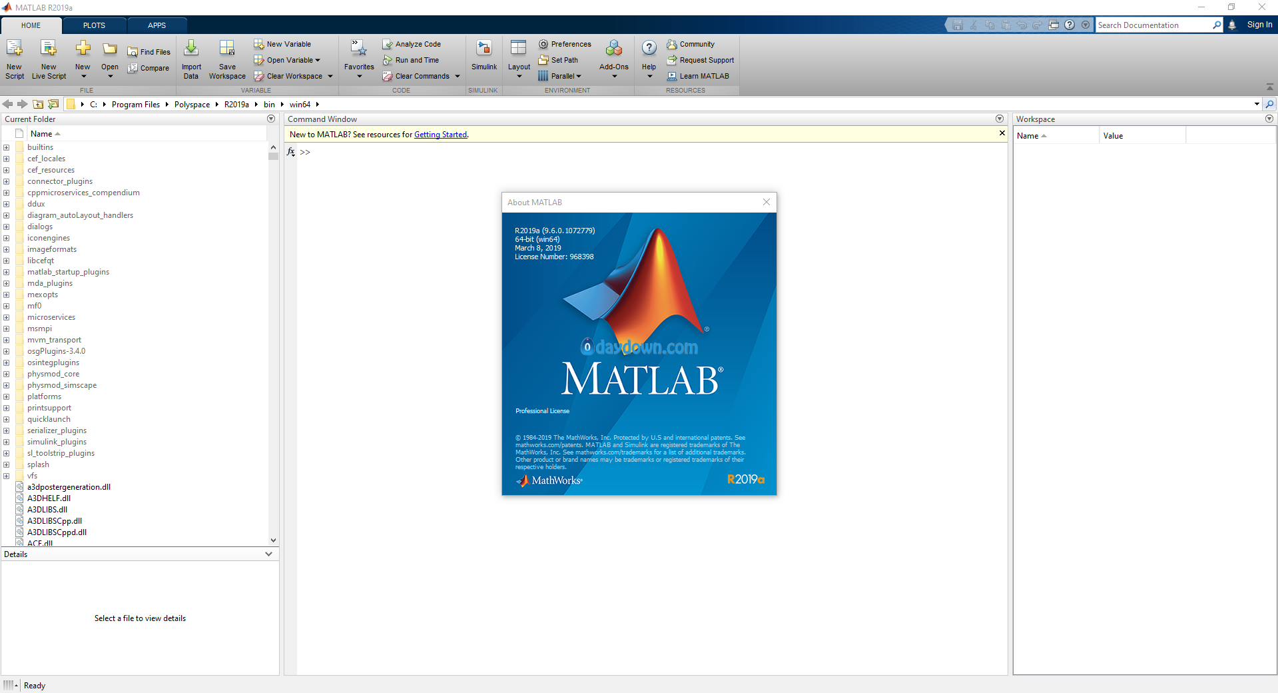Viewport: 1278px width, 693px height.
Task: Select the physmod_simscape folder
Action: [x=62, y=385]
